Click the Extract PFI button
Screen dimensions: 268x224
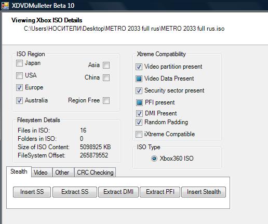click(160, 192)
